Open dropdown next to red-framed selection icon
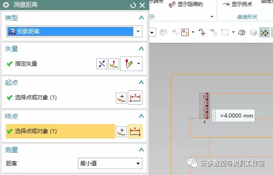Image resolution: width=273 pixels, height=175 pixels. [x=193, y=32]
